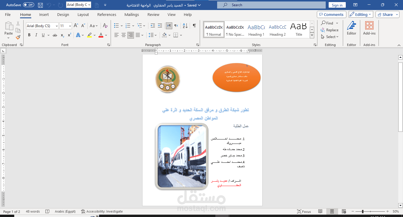Toggle AutoSave switch off/on

(x=29, y=5)
